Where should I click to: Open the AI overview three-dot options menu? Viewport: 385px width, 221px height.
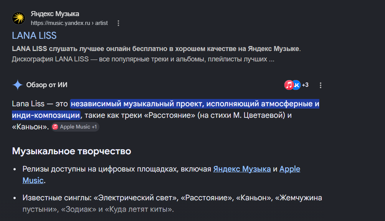[x=321, y=85]
